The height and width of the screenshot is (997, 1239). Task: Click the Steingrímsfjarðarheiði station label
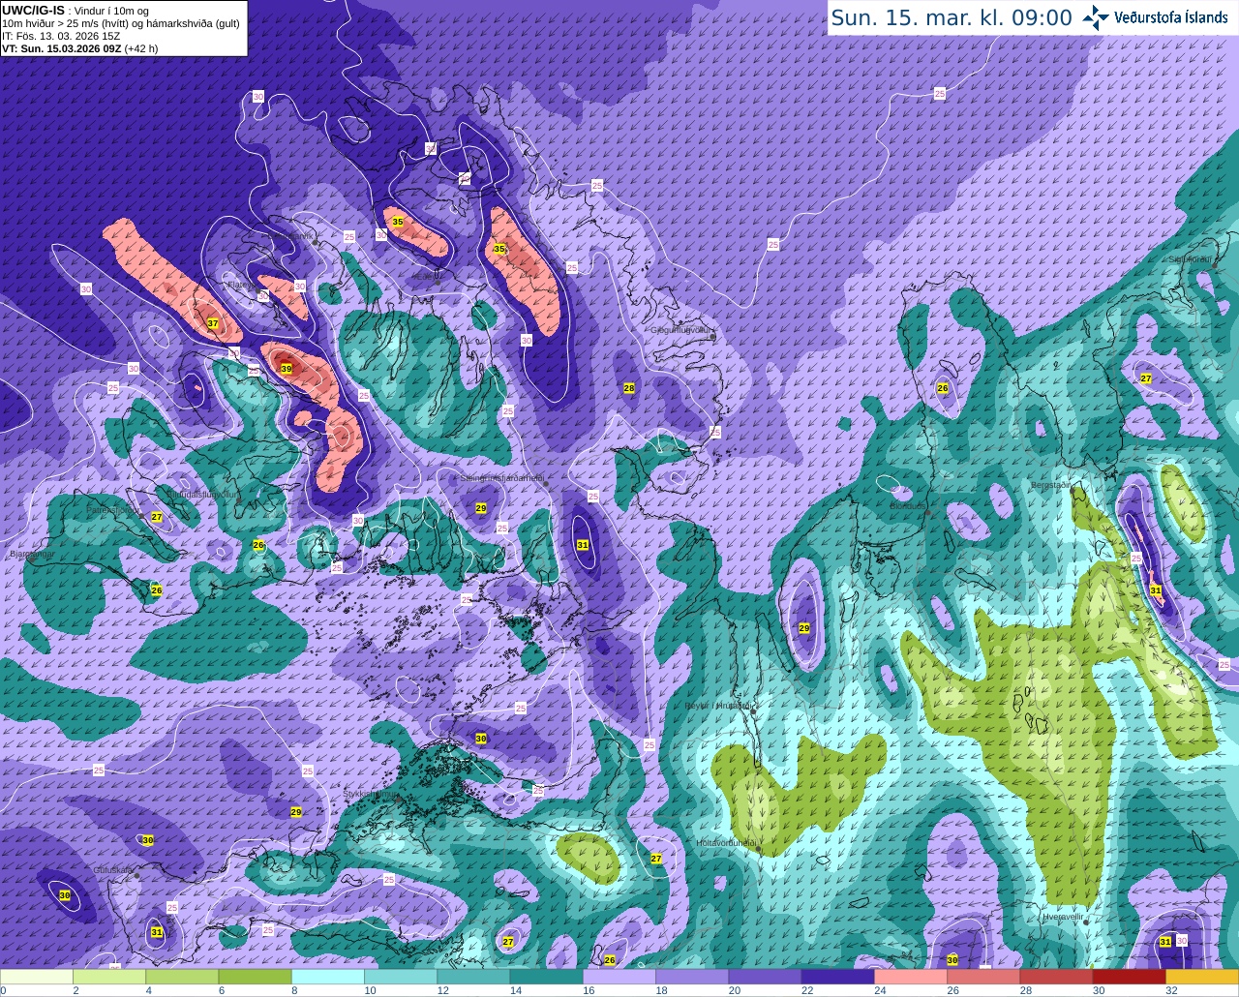coord(501,478)
